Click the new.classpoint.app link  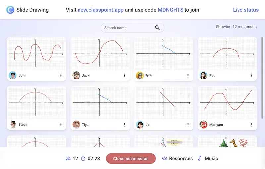click(100, 10)
